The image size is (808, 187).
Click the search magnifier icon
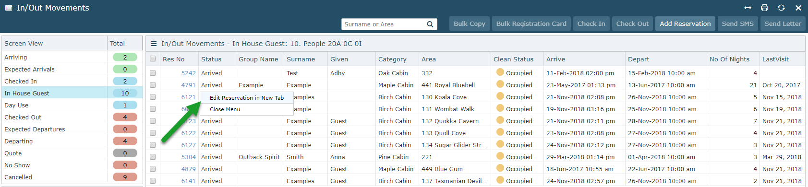pyautogui.click(x=430, y=24)
